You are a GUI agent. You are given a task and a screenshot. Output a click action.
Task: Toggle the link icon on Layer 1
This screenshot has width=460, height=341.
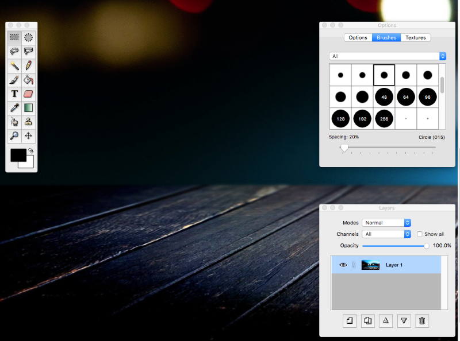(x=354, y=265)
